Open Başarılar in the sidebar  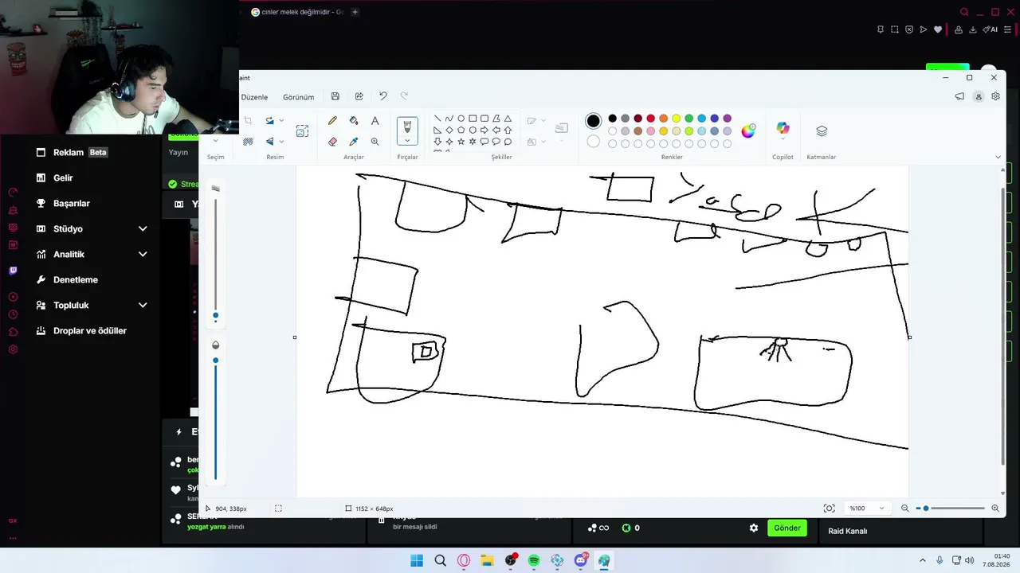click(x=71, y=203)
